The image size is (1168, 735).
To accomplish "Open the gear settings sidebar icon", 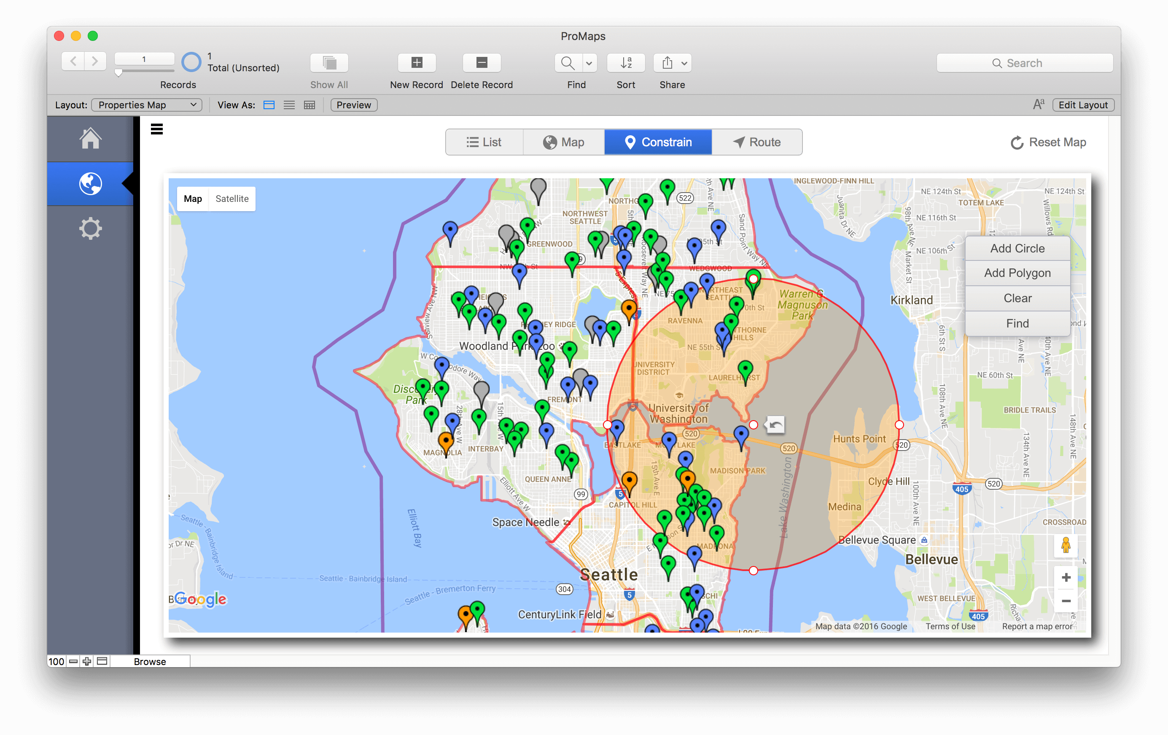I will pyautogui.click(x=90, y=228).
